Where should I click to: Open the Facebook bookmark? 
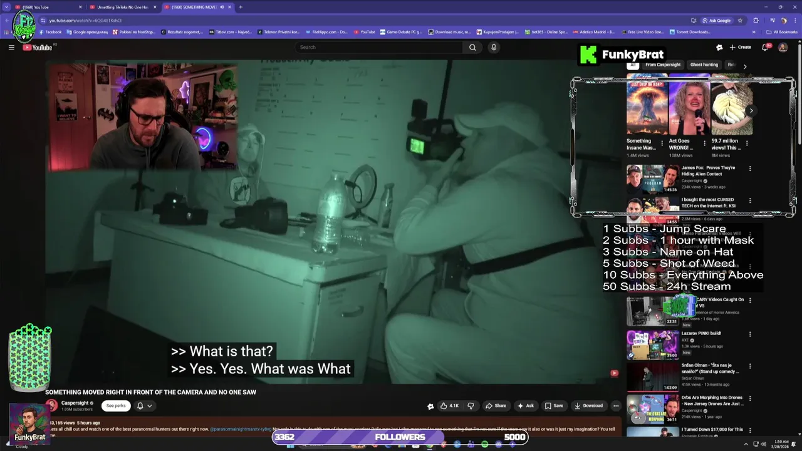point(51,32)
